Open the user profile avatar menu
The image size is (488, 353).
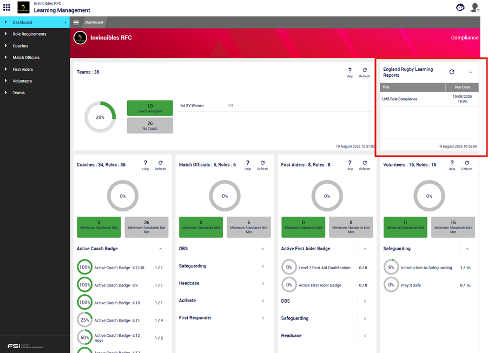point(474,7)
